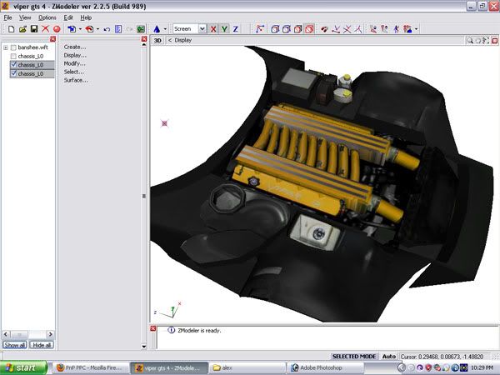Check the banshee.wft checkbox
The image size is (500, 375).
point(13,47)
